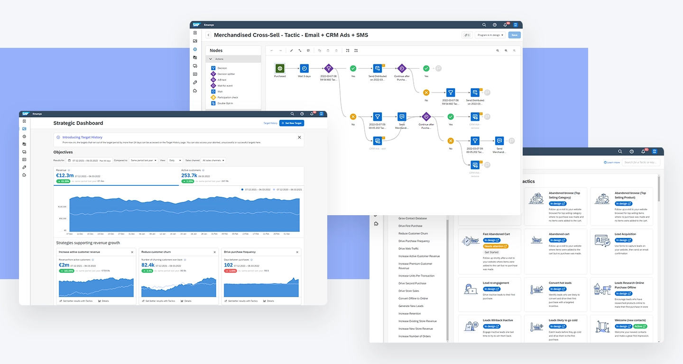Image resolution: width=683 pixels, height=364 pixels.
Task: Pick the Decision splitter node icon
Action: tap(213, 74)
